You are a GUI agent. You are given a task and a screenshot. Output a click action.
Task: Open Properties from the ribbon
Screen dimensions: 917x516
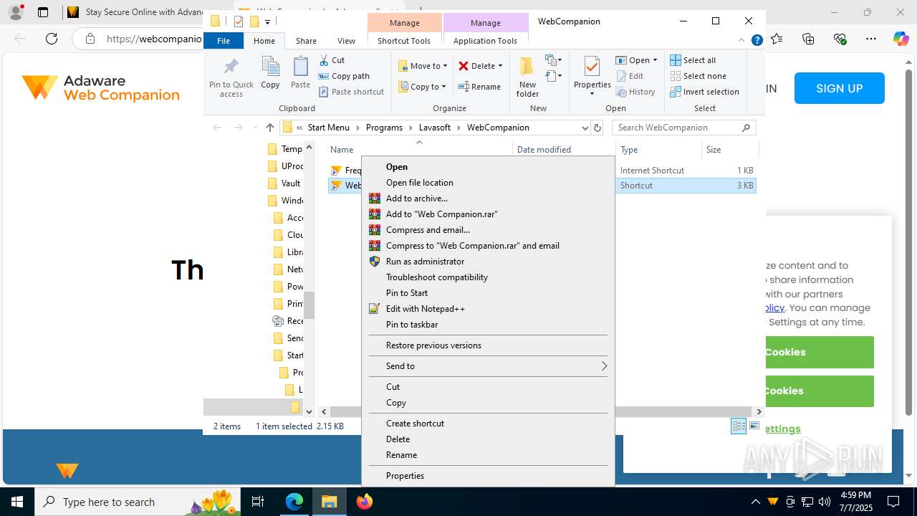(x=592, y=77)
